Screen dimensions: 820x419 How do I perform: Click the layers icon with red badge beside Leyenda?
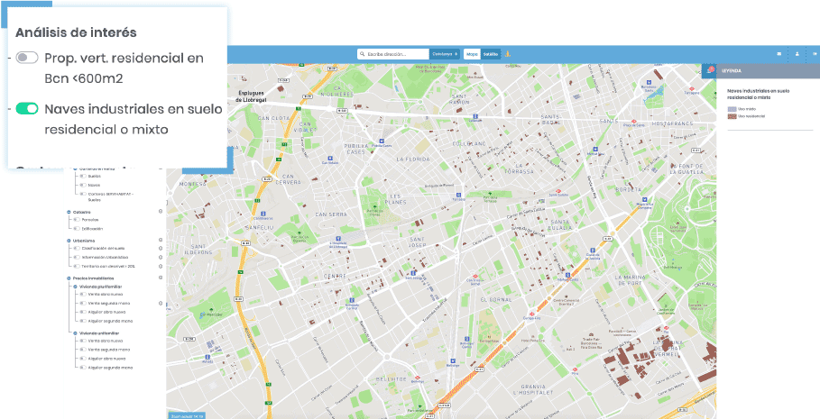tap(710, 70)
